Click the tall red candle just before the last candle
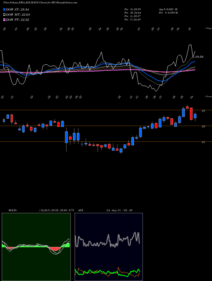 coord(191,114)
